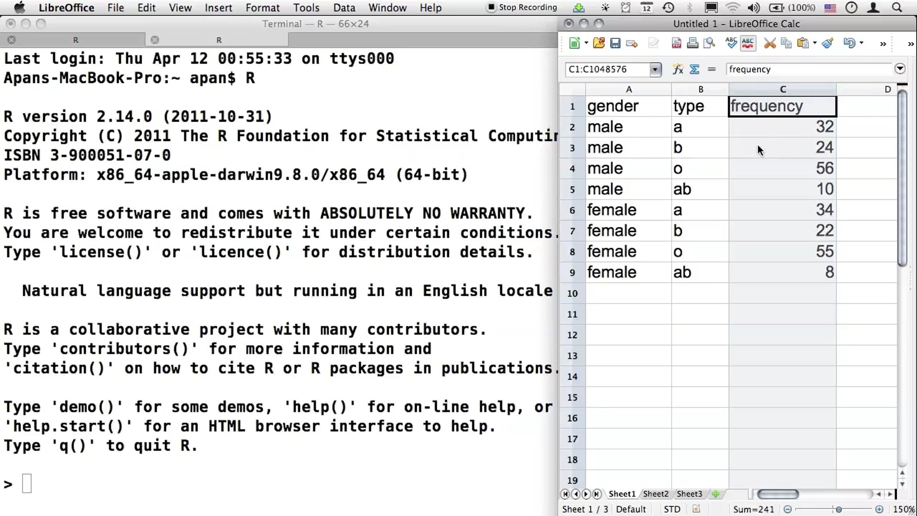Click Stop Recording in menu bar
This screenshot has height=516, width=917.
pos(522,8)
